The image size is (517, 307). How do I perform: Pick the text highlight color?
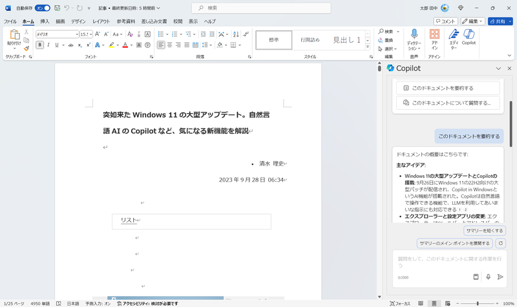tap(112, 45)
